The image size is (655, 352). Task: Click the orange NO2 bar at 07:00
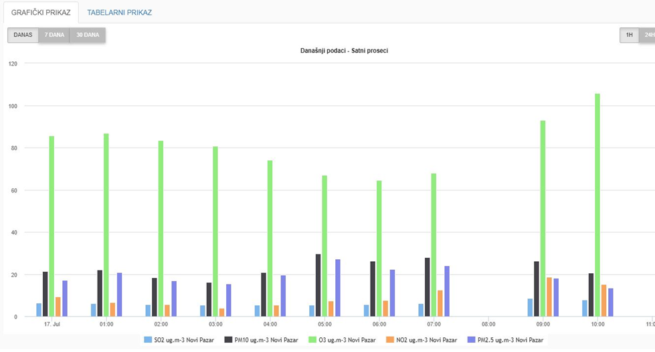tap(440, 303)
